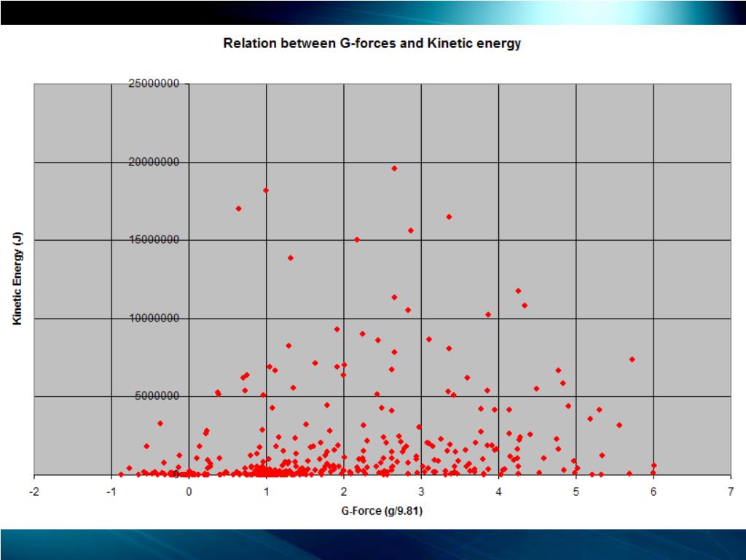The height and width of the screenshot is (560, 746).
Task: Select the rightmost high data point near 5.7 G
Action: click(x=632, y=359)
